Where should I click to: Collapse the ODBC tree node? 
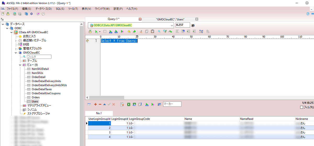click(x=7, y=28)
